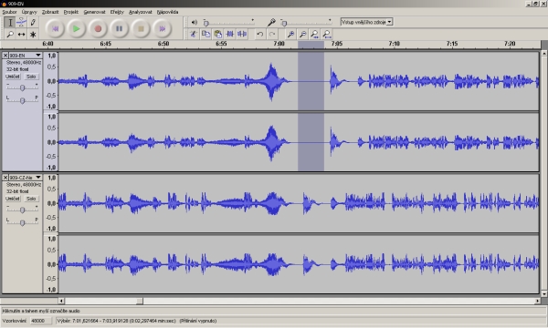Click the speaker output volume icon

point(195,22)
